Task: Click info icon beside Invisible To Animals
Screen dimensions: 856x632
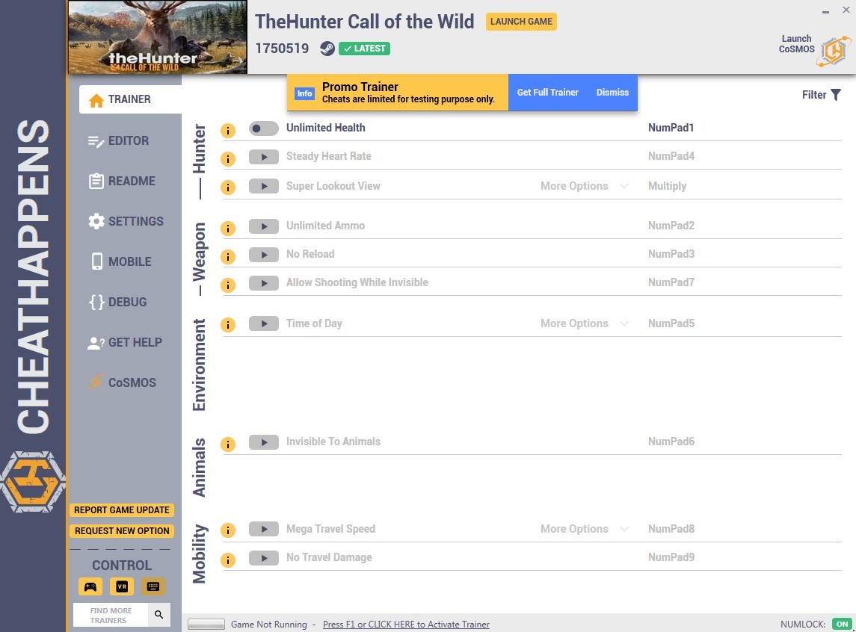Action: tap(228, 444)
